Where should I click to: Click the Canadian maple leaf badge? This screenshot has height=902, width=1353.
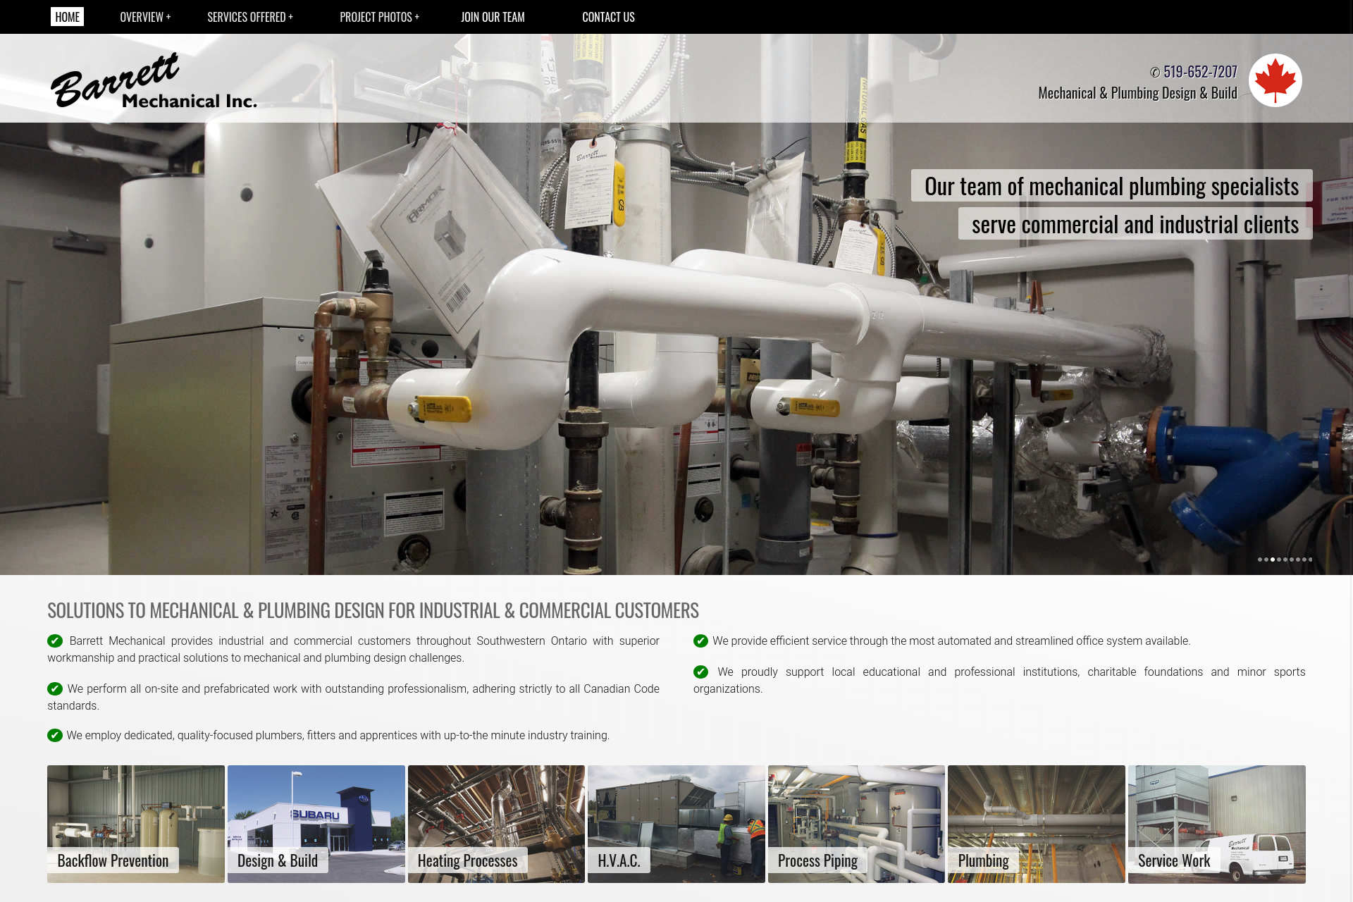point(1275,80)
